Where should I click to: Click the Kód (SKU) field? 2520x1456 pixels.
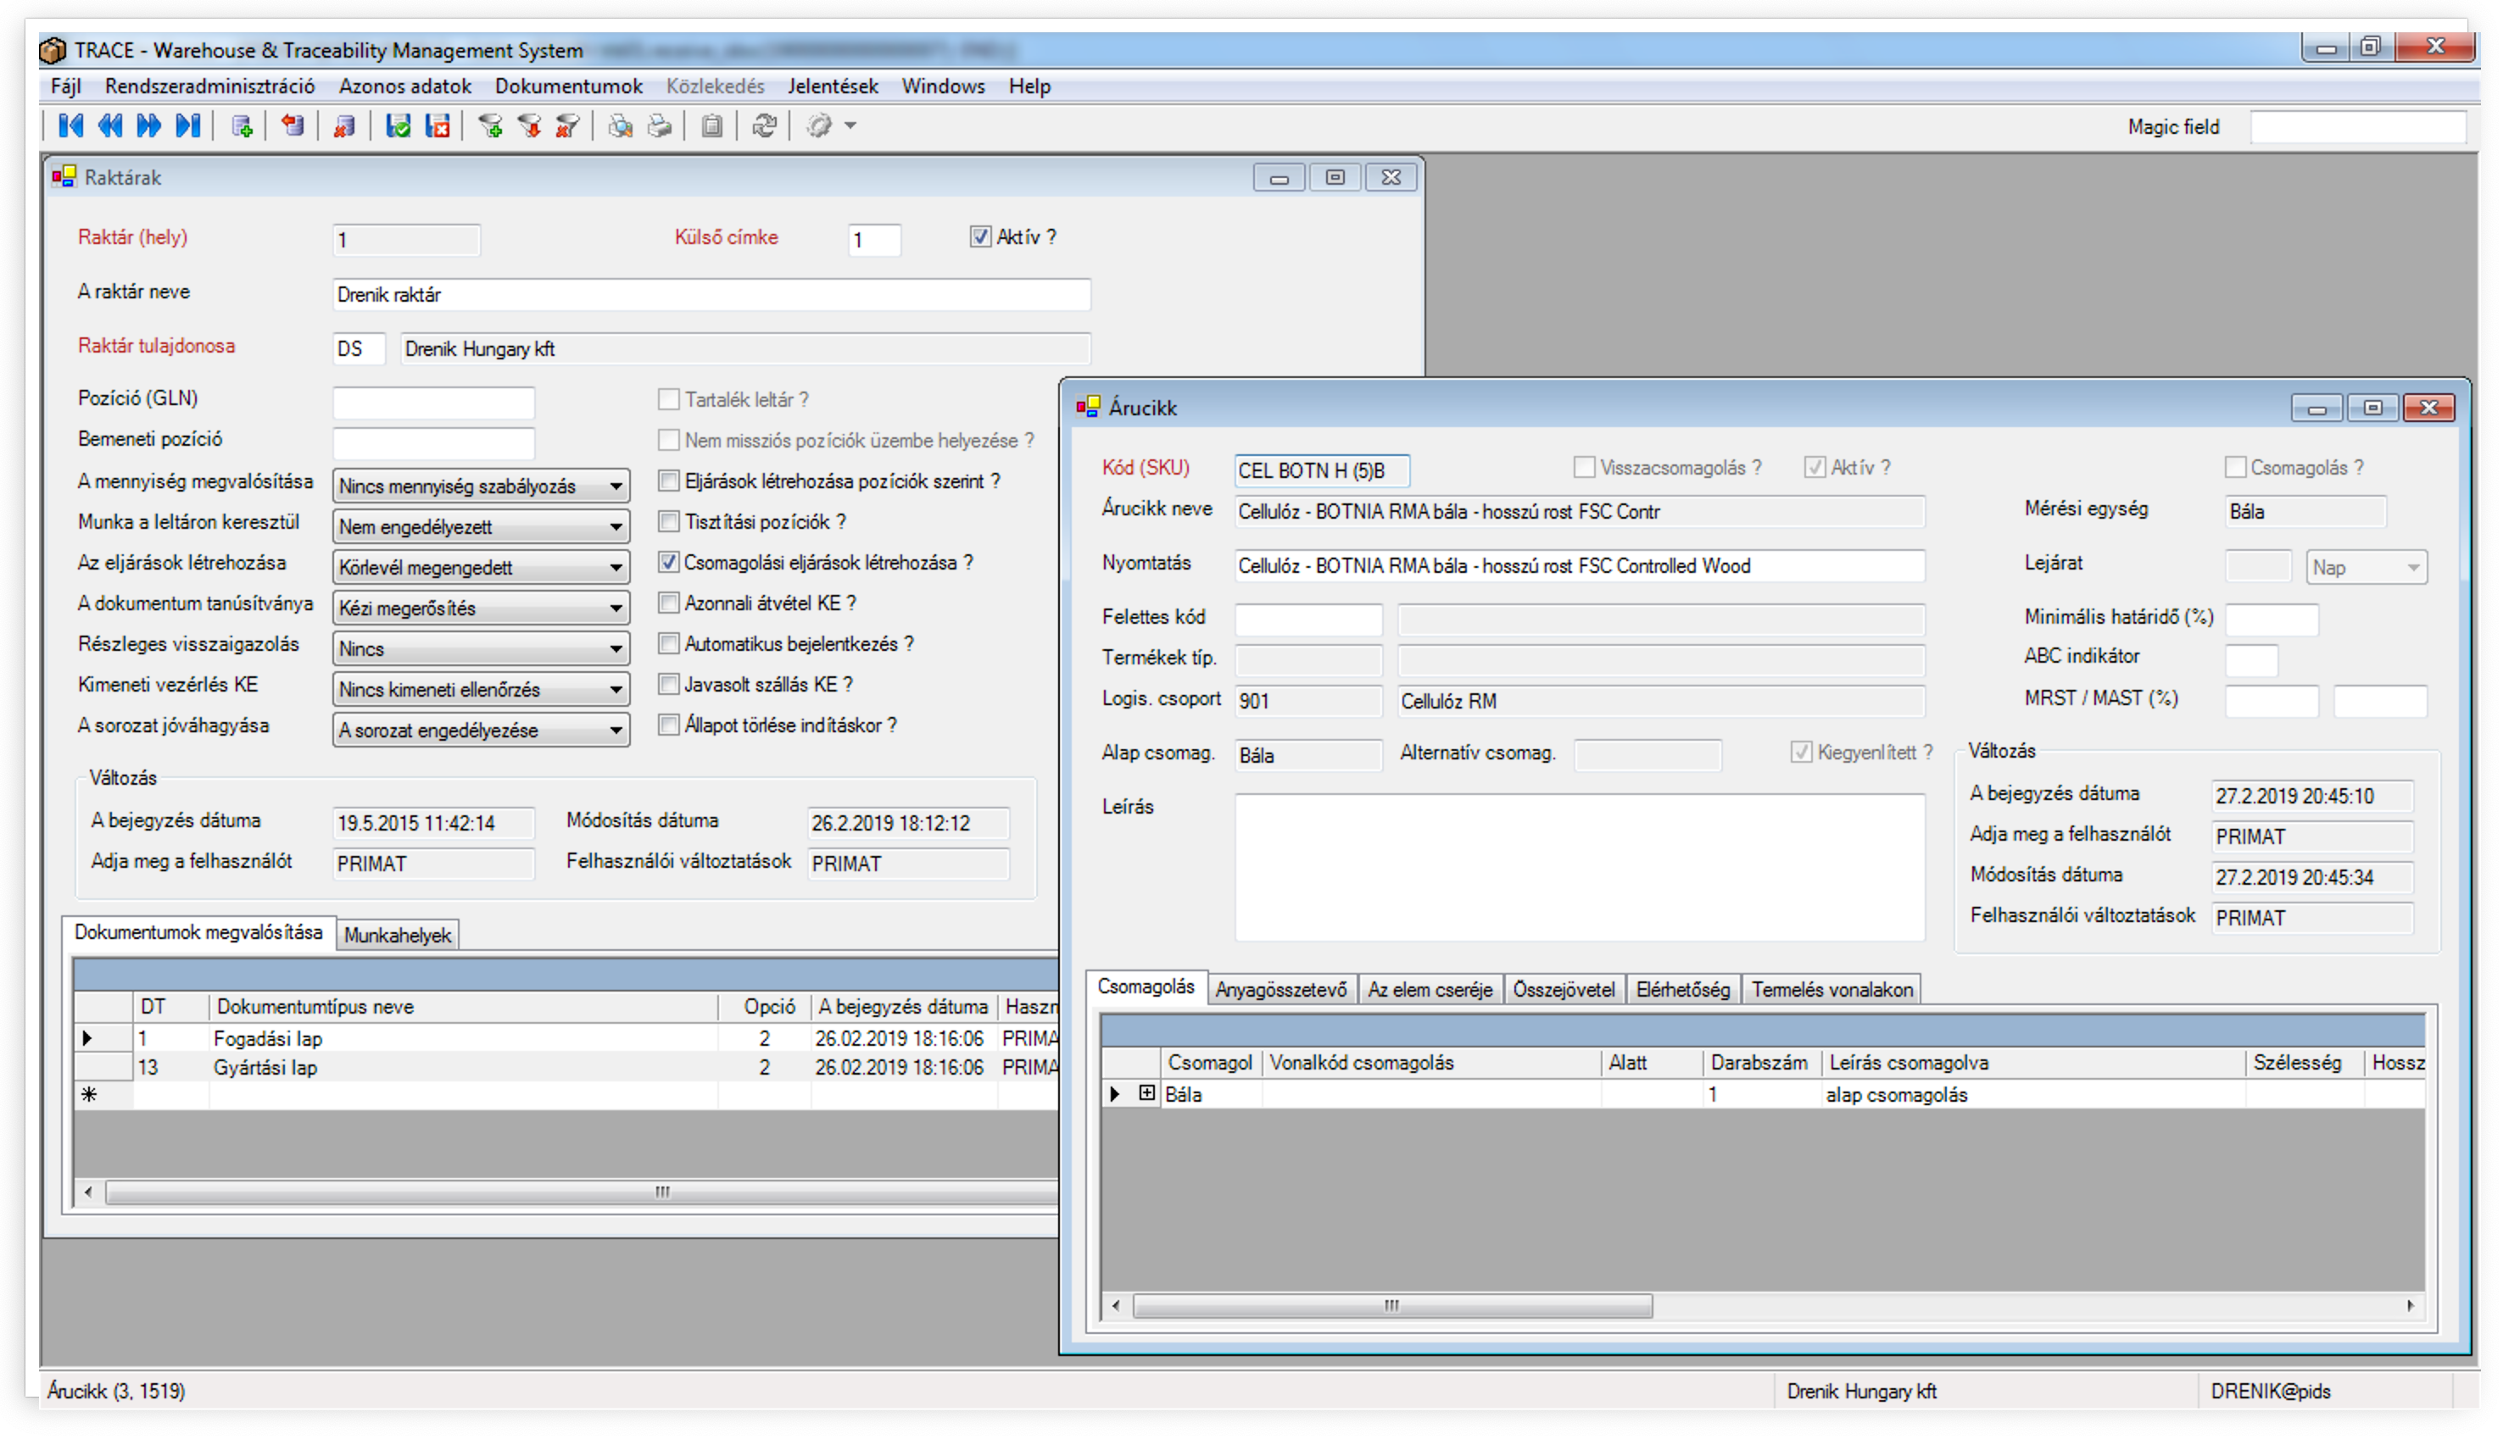1322,470
